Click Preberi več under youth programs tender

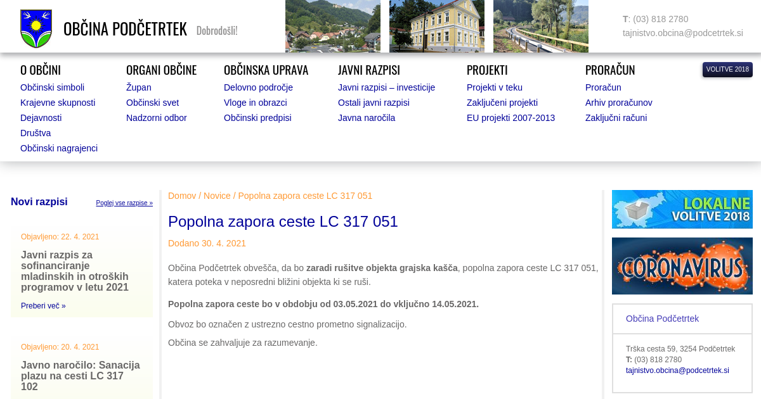(x=43, y=306)
